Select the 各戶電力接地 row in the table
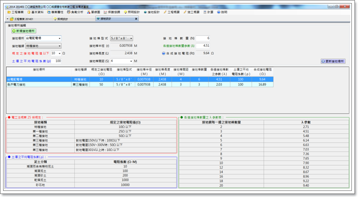The image size is (358, 197). (140, 85)
